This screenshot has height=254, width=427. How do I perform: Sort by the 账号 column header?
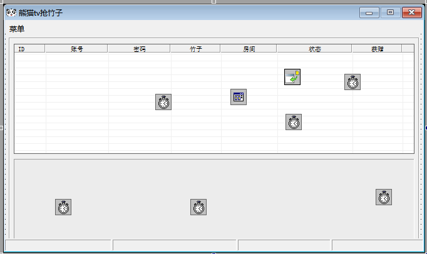click(x=76, y=48)
